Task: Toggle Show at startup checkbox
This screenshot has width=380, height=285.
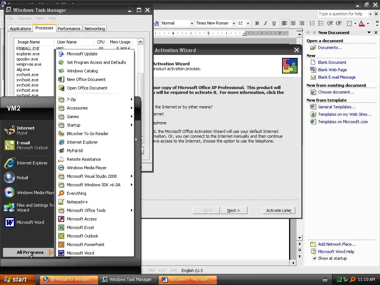Action: [x=314, y=258]
